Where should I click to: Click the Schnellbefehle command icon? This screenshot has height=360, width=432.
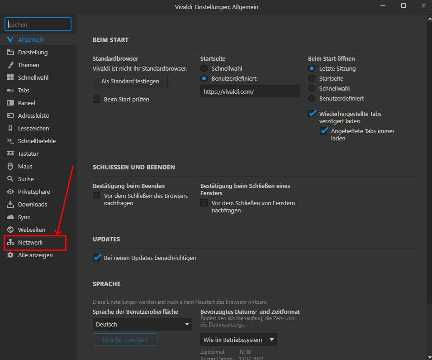tap(10, 141)
